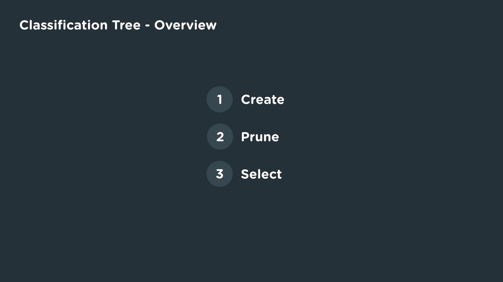This screenshot has width=503, height=282.
Task: Click the capital P of Prune
Action: click(245, 137)
